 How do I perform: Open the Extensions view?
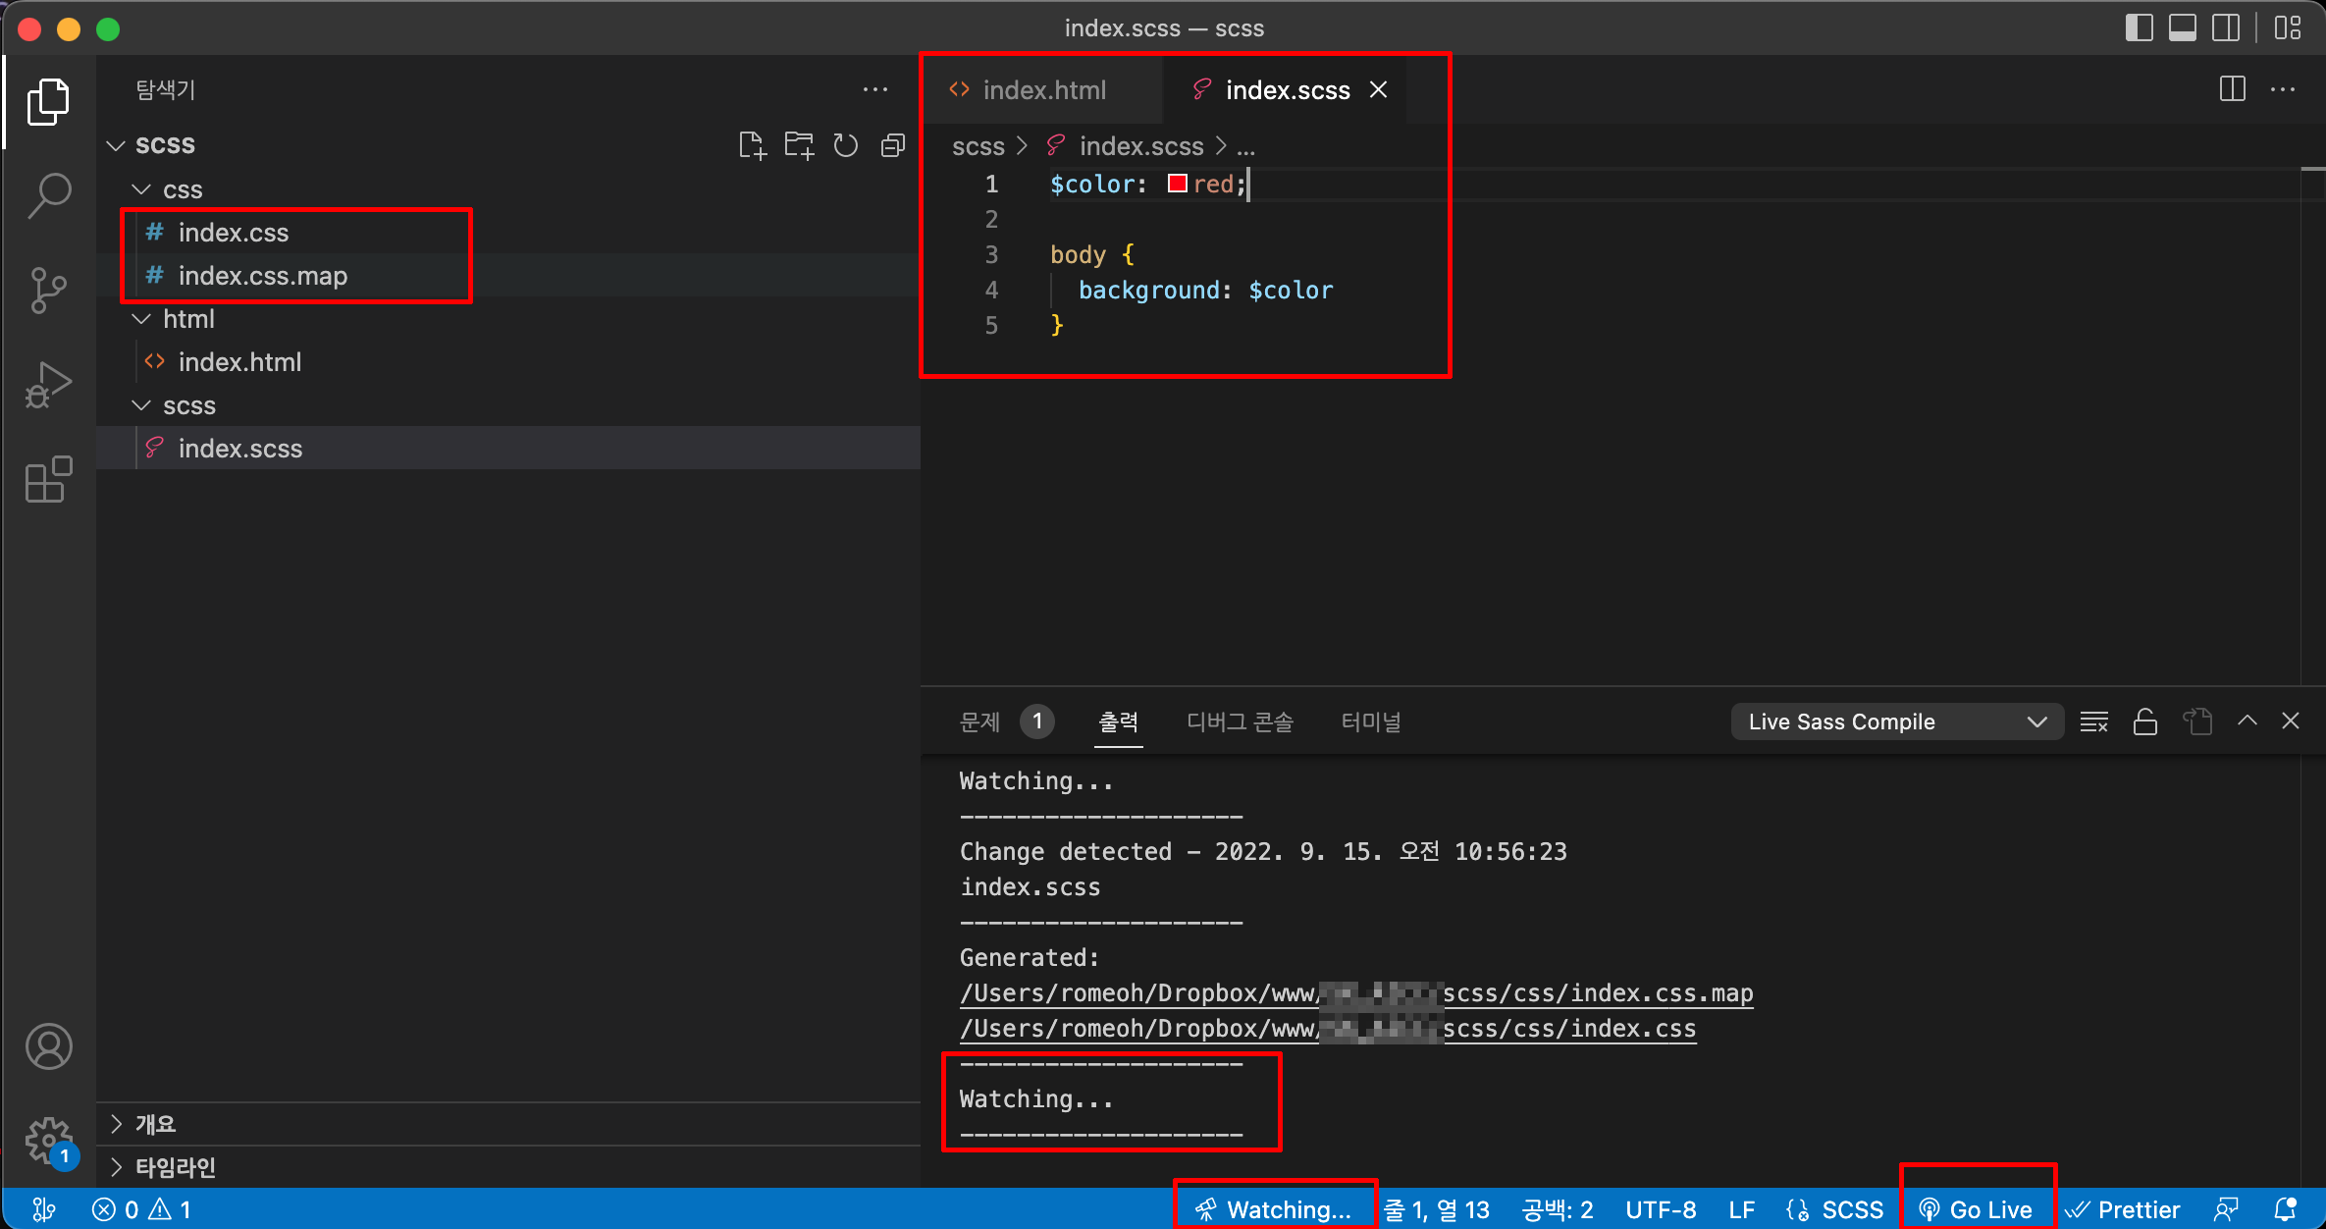tap(48, 480)
